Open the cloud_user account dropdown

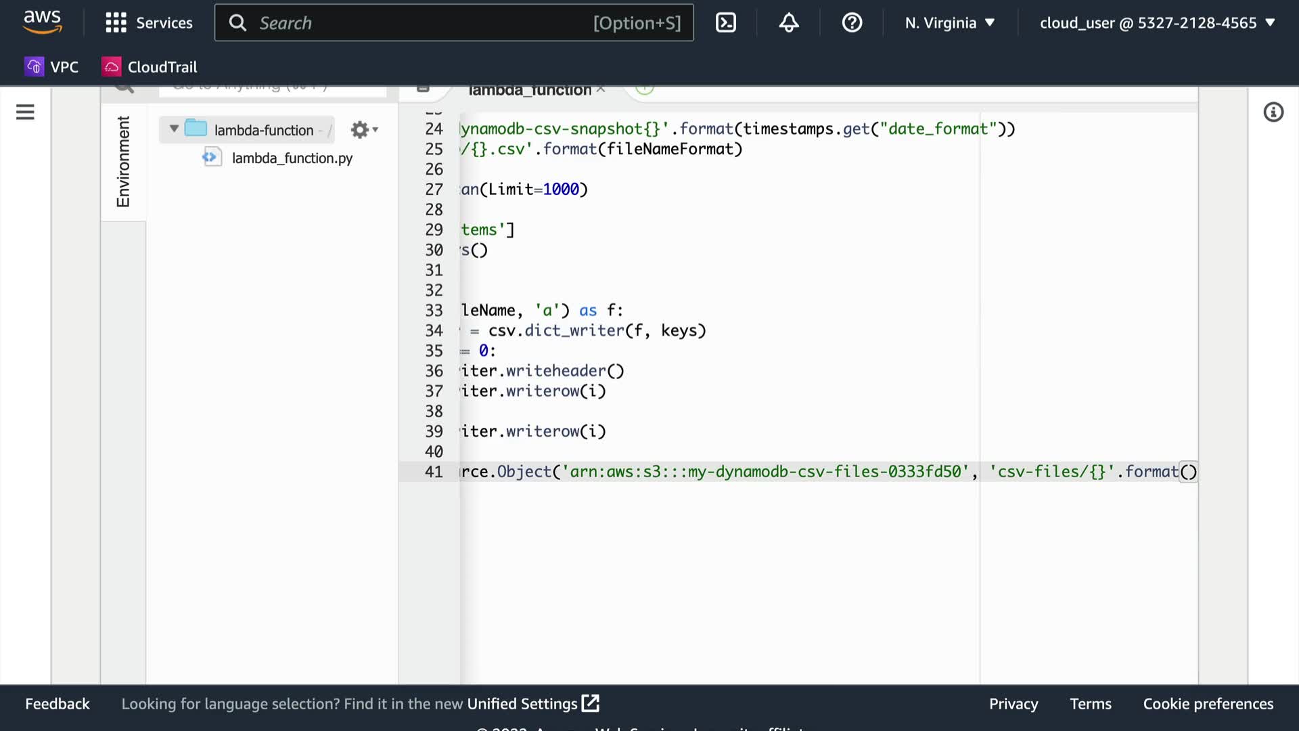(x=1157, y=23)
